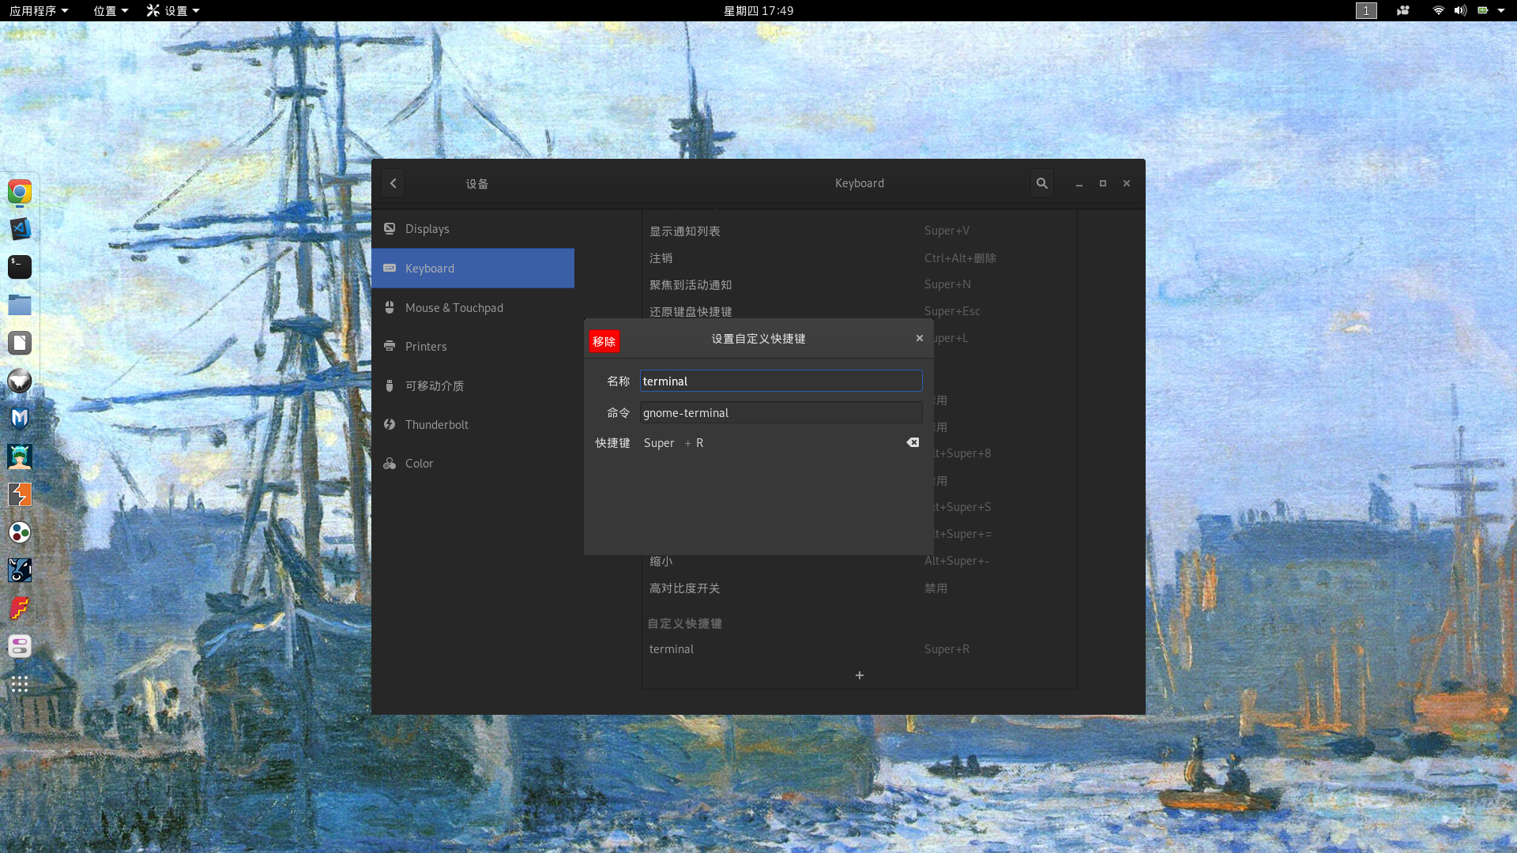Screen dimensions: 1517x853
Task: Minimize the Settings window
Action: click(x=1078, y=183)
